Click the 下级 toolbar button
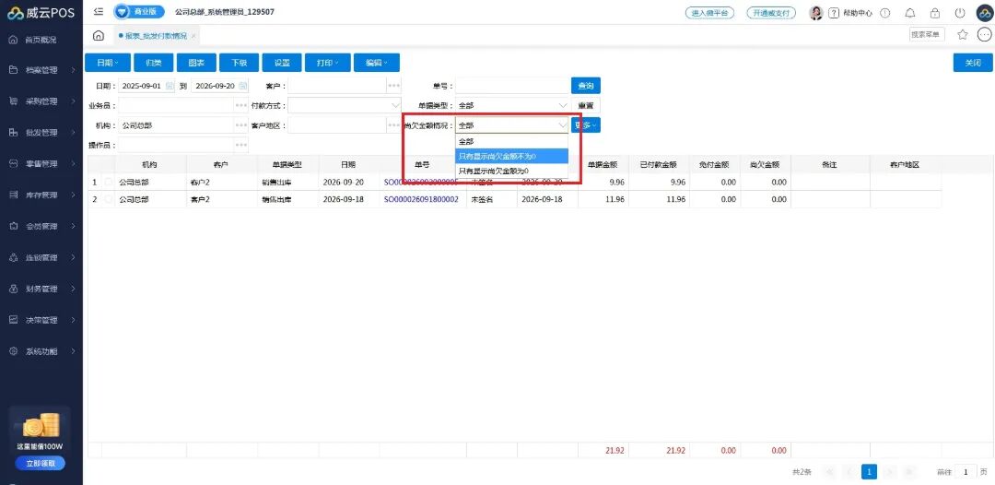The height and width of the screenshot is (485, 995). click(239, 63)
